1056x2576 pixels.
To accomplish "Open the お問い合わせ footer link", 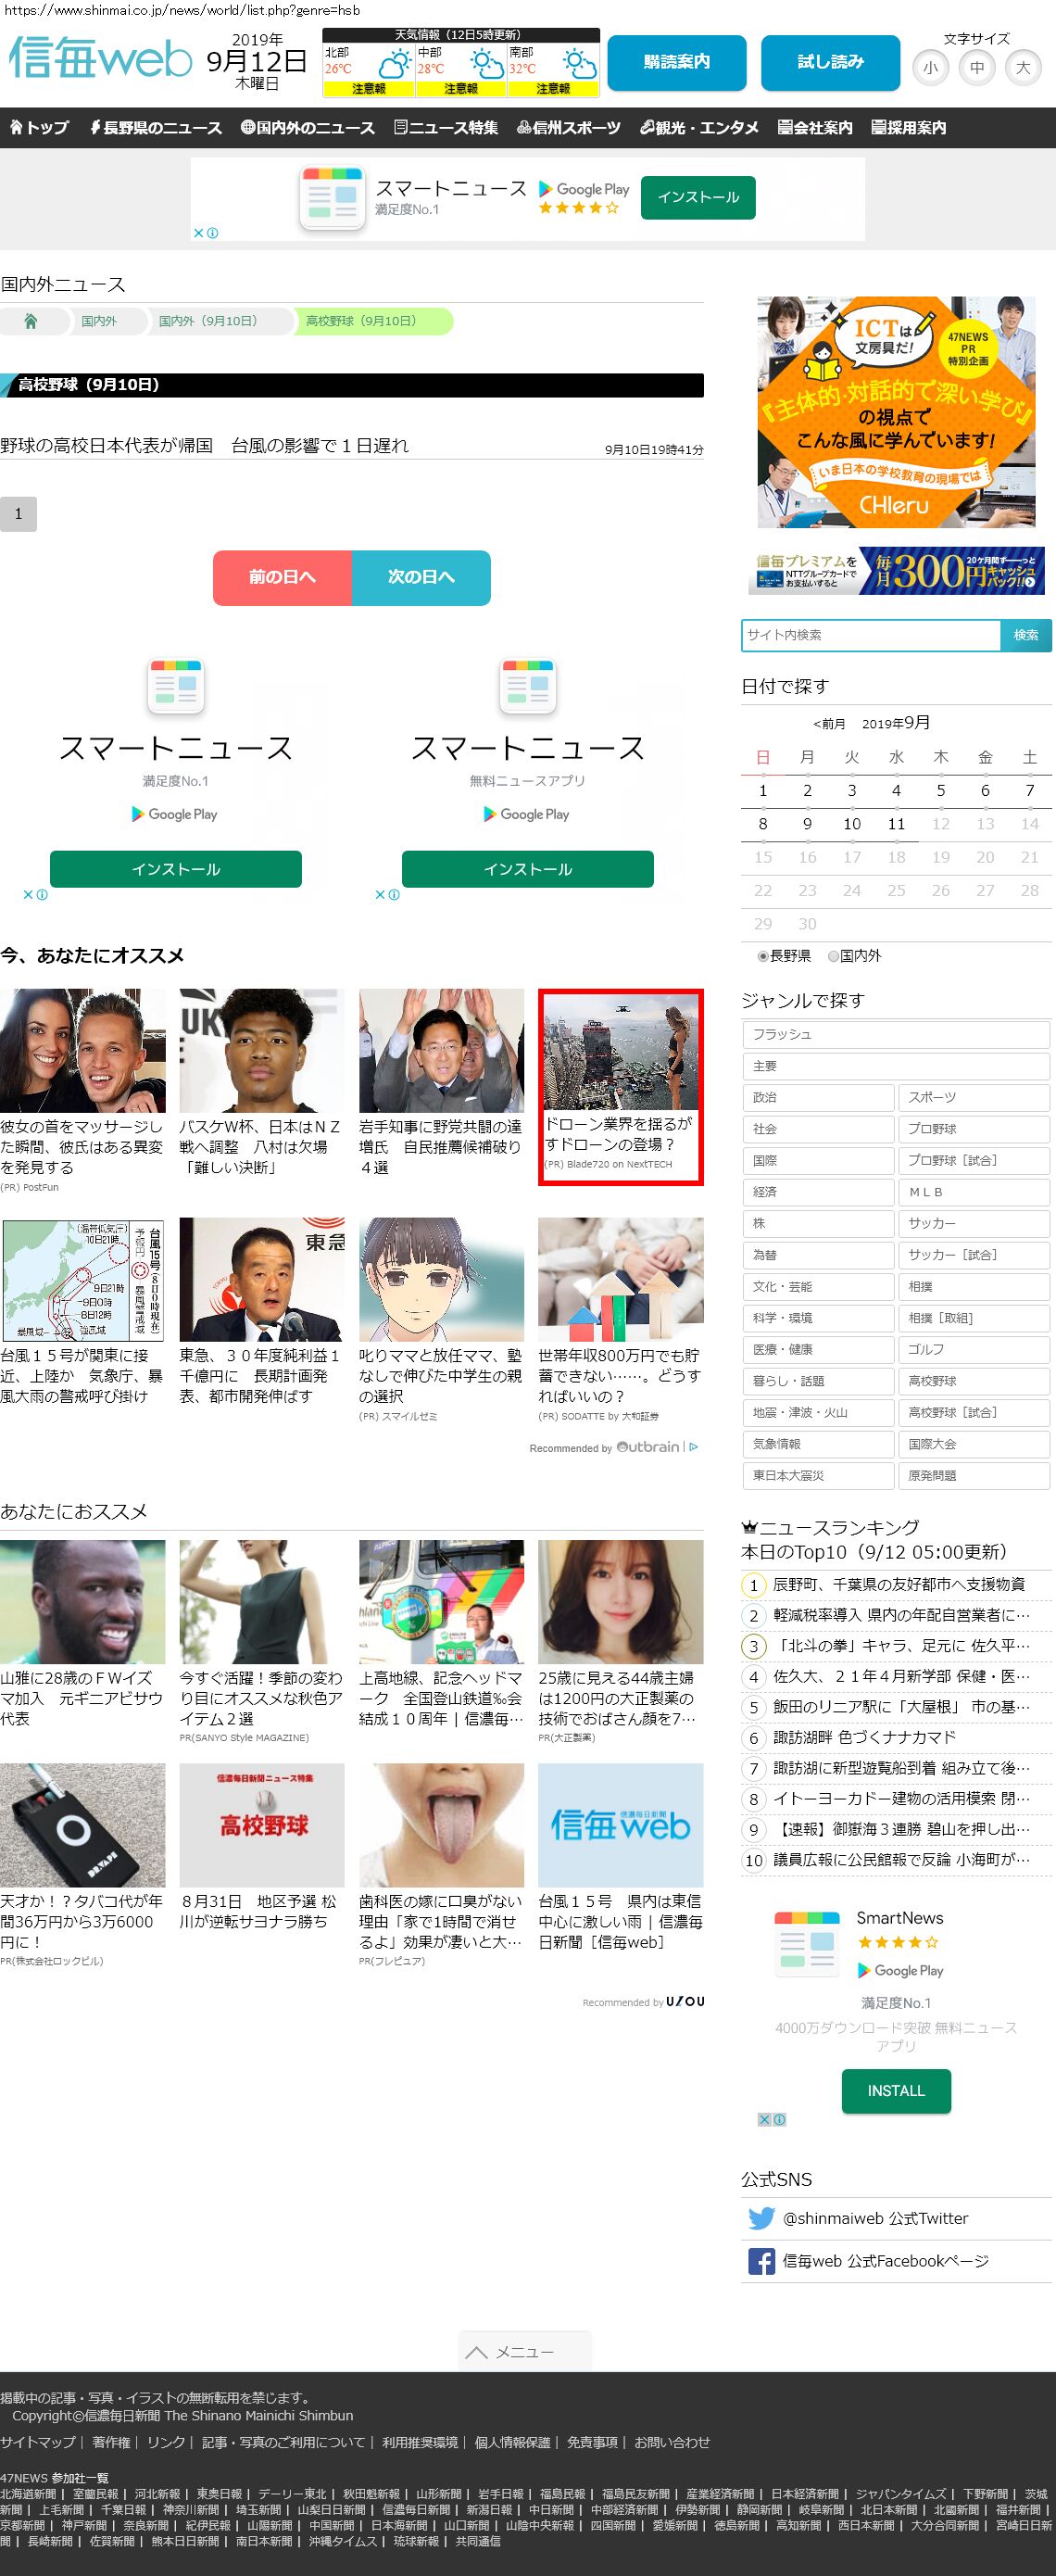I will [x=672, y=2442].
